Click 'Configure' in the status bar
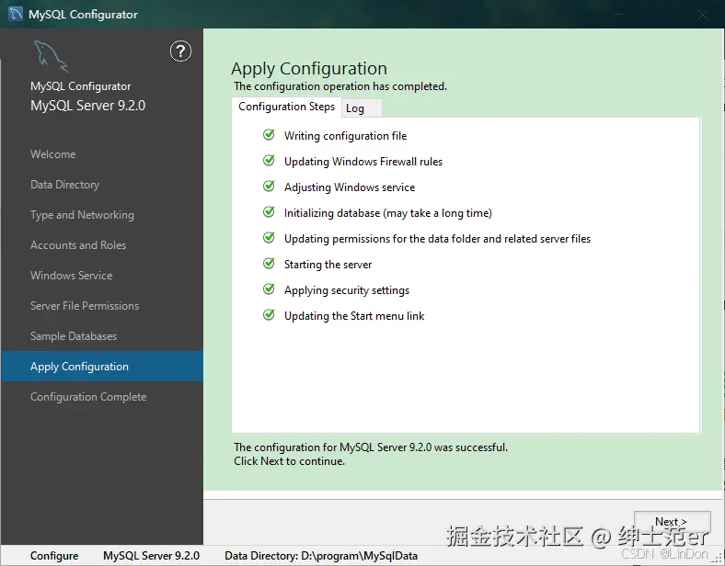The height and width of the screenshot is (566, 725). 54,556
